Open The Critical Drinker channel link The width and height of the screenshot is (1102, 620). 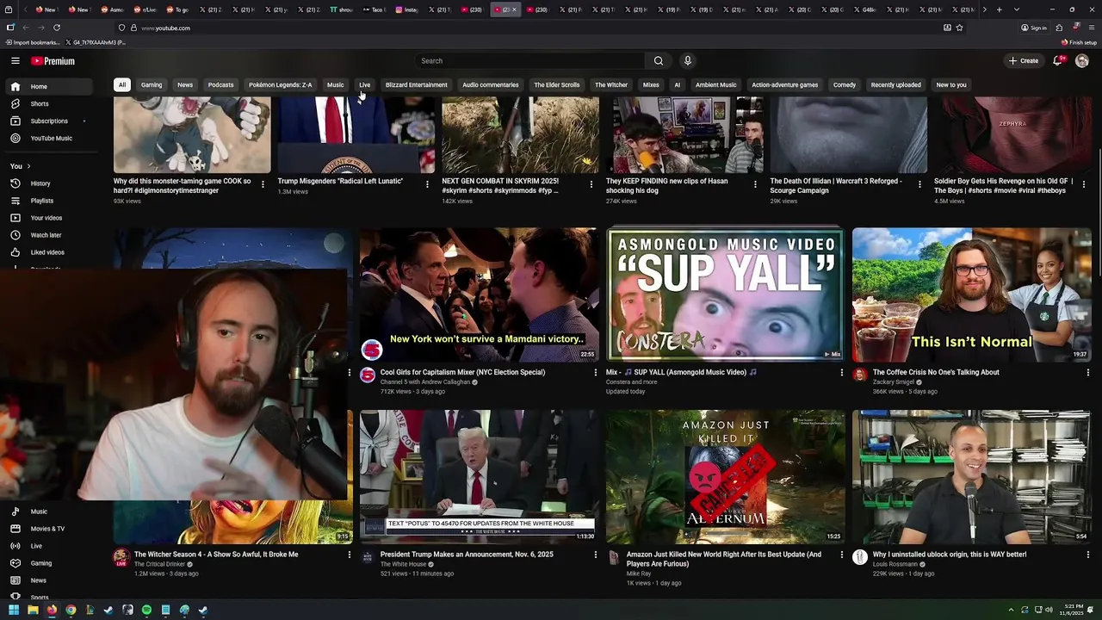(159, 564)
